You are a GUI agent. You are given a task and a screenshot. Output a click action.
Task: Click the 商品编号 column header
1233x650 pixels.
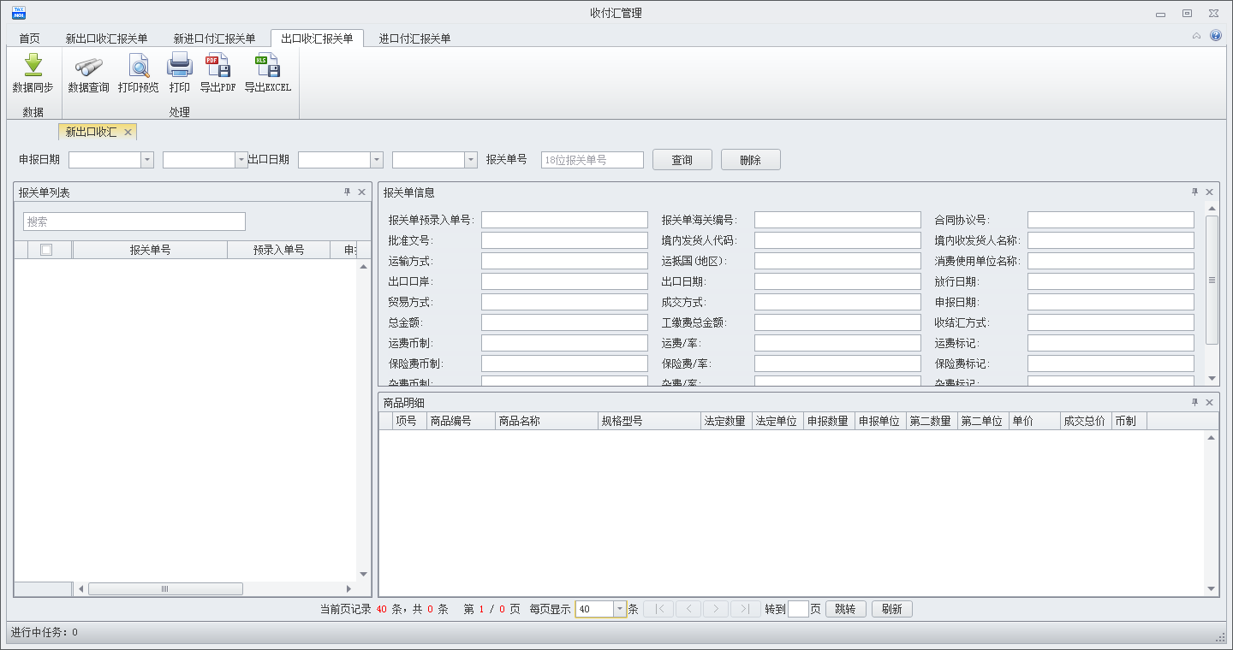[x=461, y=421]
